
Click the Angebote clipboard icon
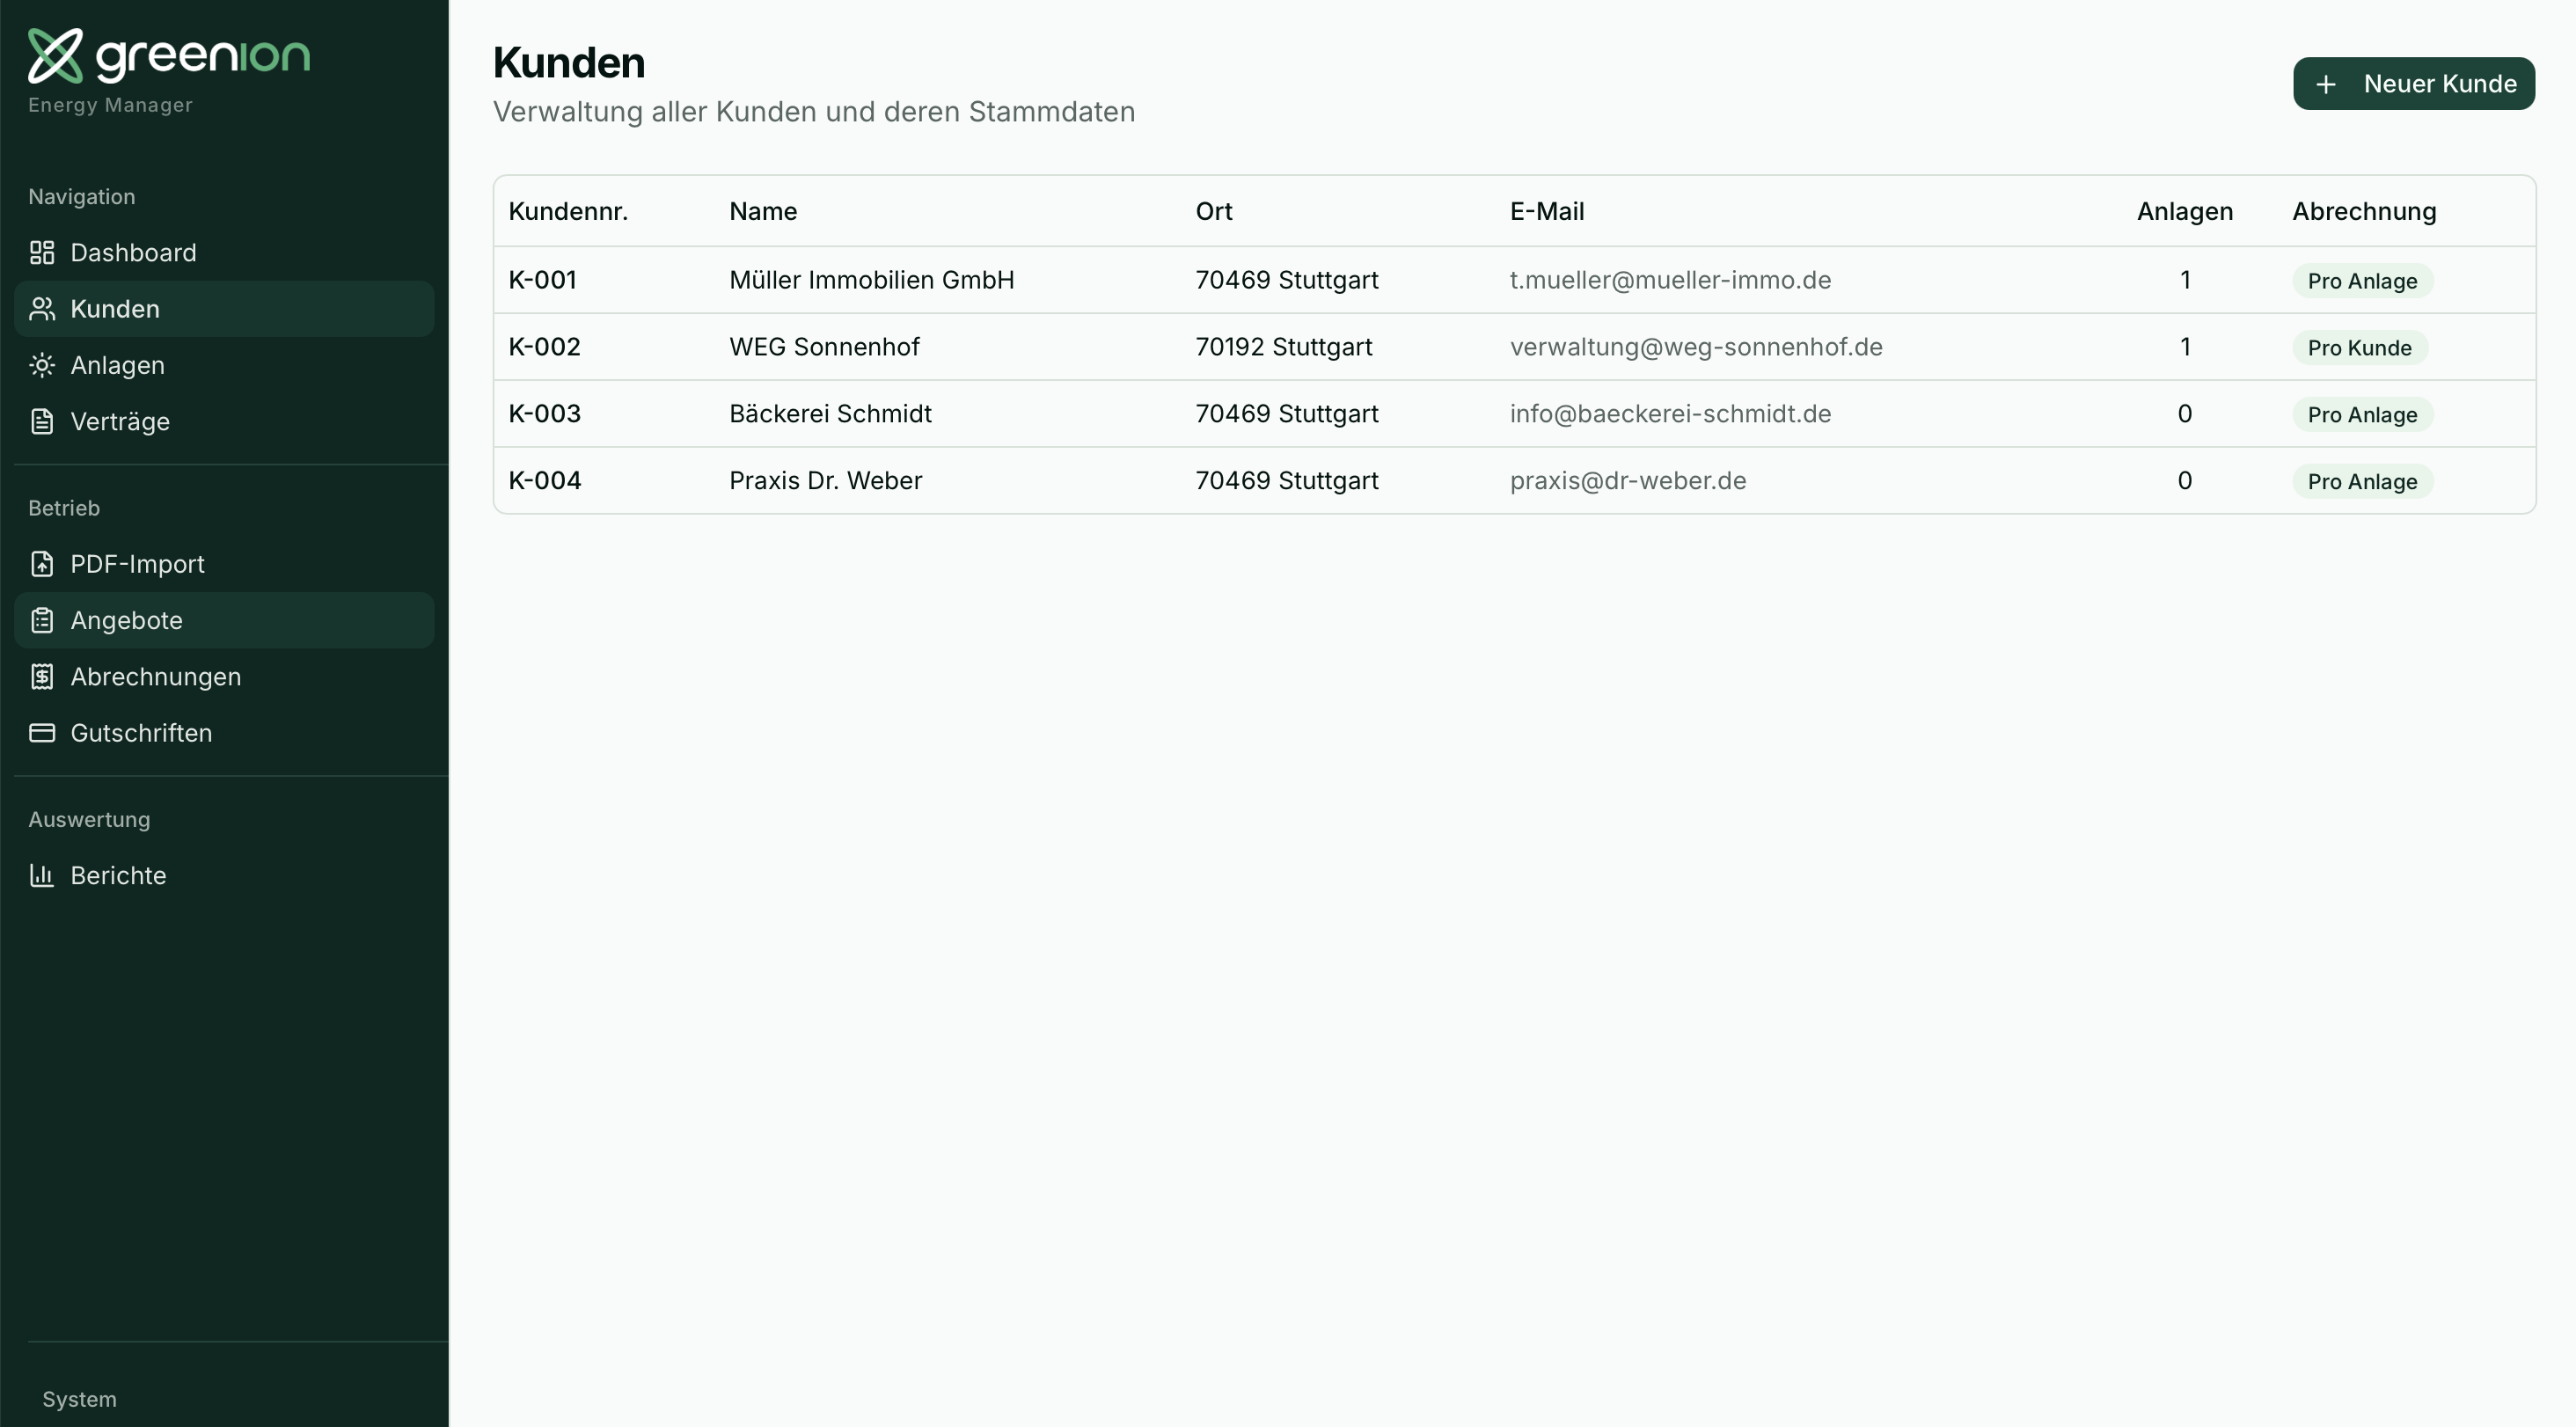(42, 620)
